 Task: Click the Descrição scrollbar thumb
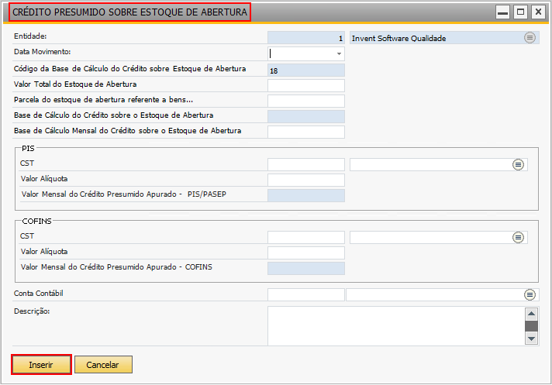531,326
